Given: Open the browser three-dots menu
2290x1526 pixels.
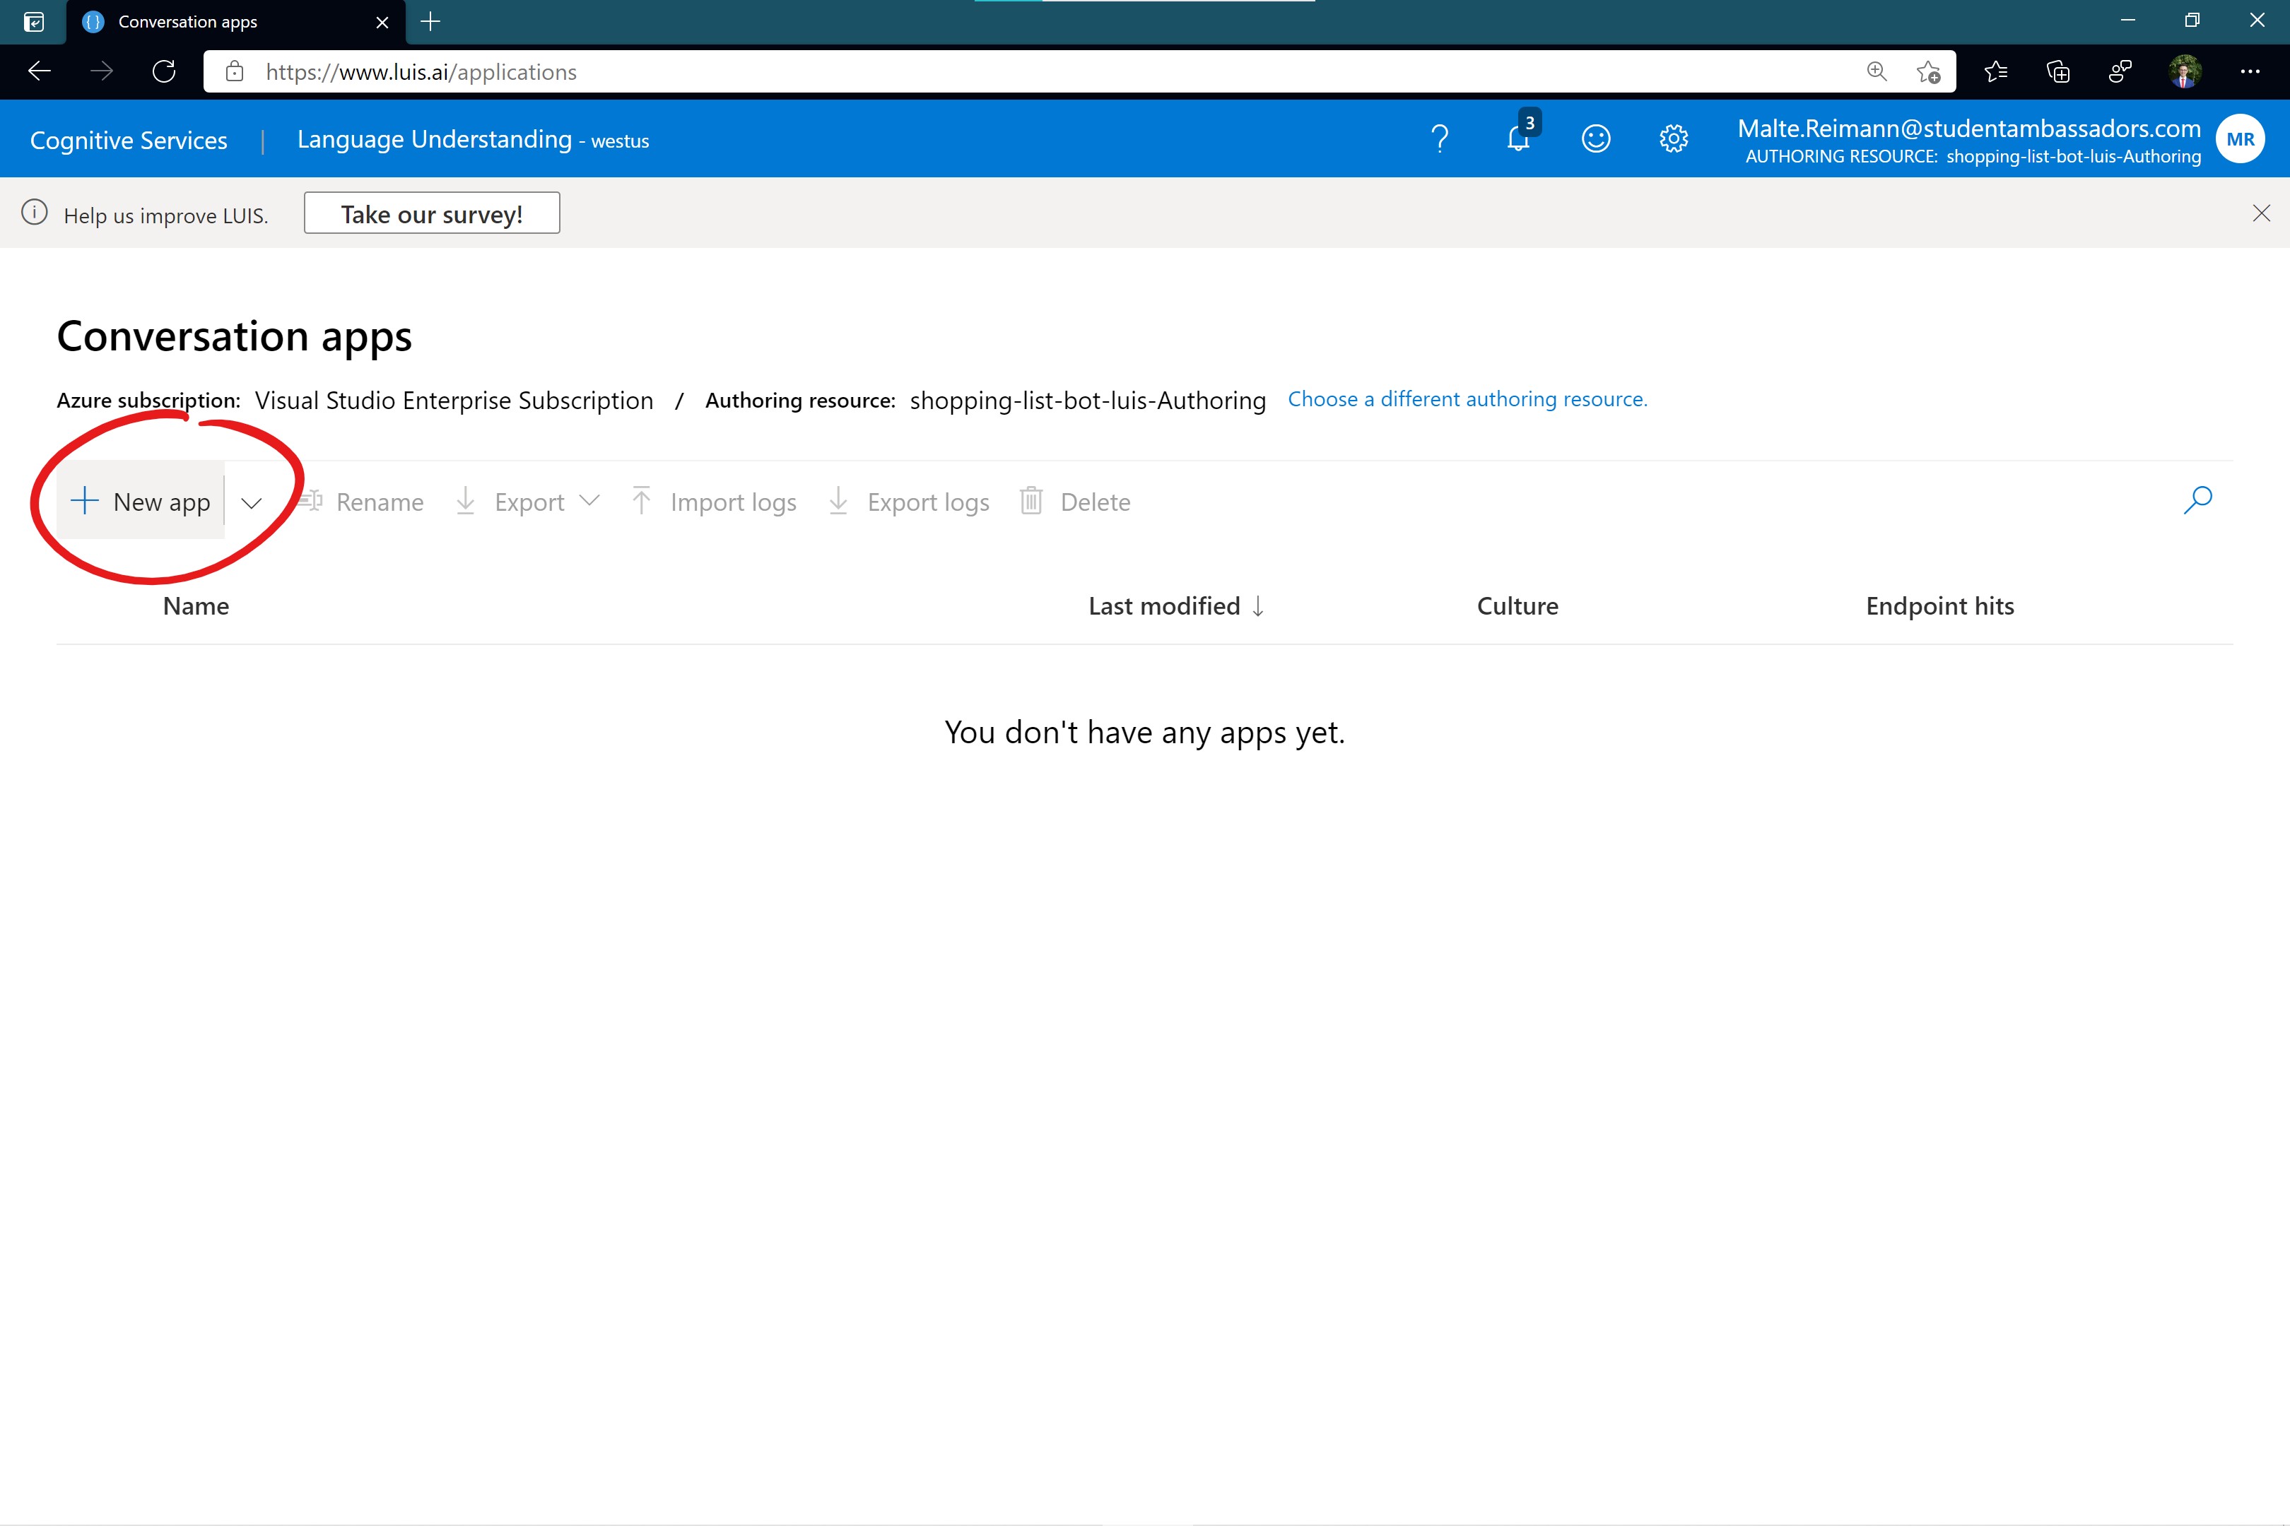Looking at the screenshot, I should coord(2250,72).
